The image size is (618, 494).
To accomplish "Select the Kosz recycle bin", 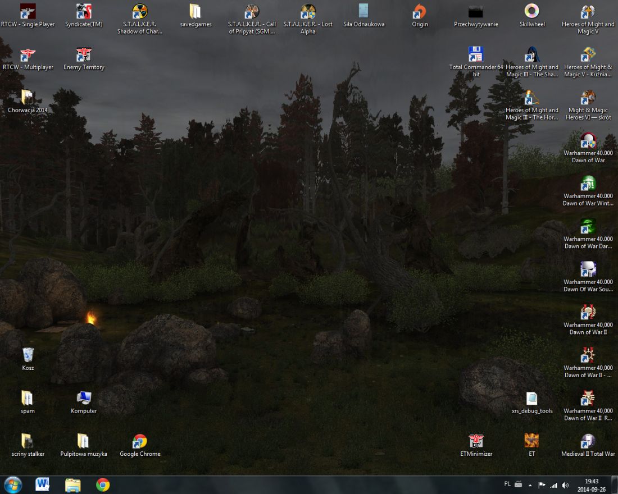I will click(28, 355).
